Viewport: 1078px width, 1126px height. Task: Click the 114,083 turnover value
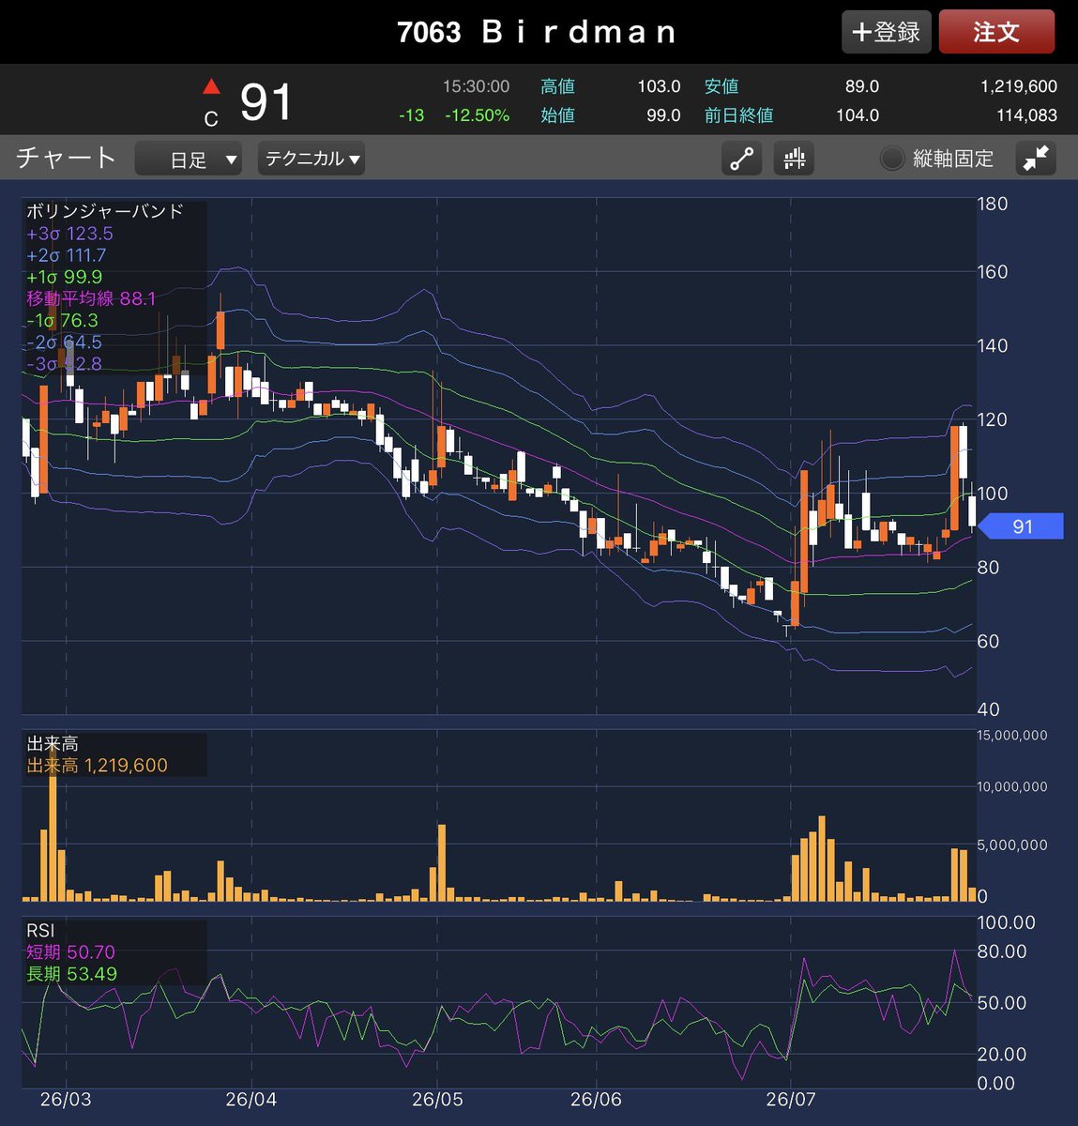1026,115
